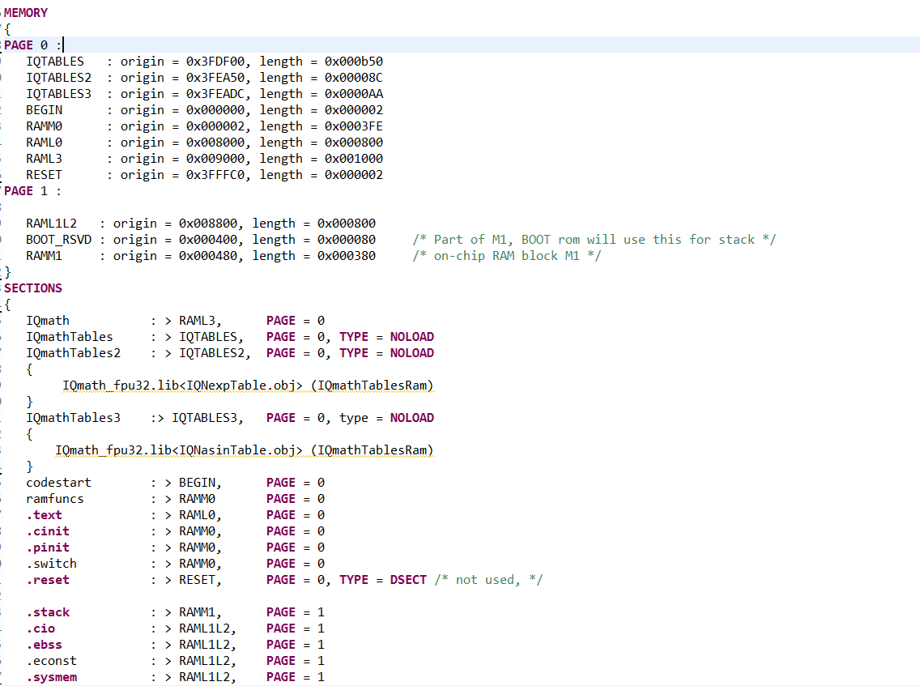This screenshot has width=920, height=686.
Task: Click length value 0x001000
Action: tap(354, 159)
